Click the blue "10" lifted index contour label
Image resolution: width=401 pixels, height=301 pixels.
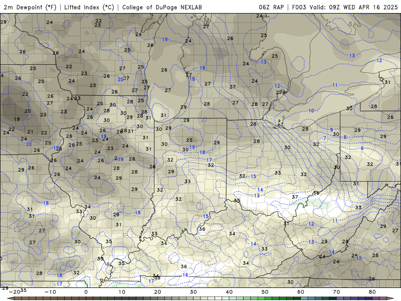[311, 110]
